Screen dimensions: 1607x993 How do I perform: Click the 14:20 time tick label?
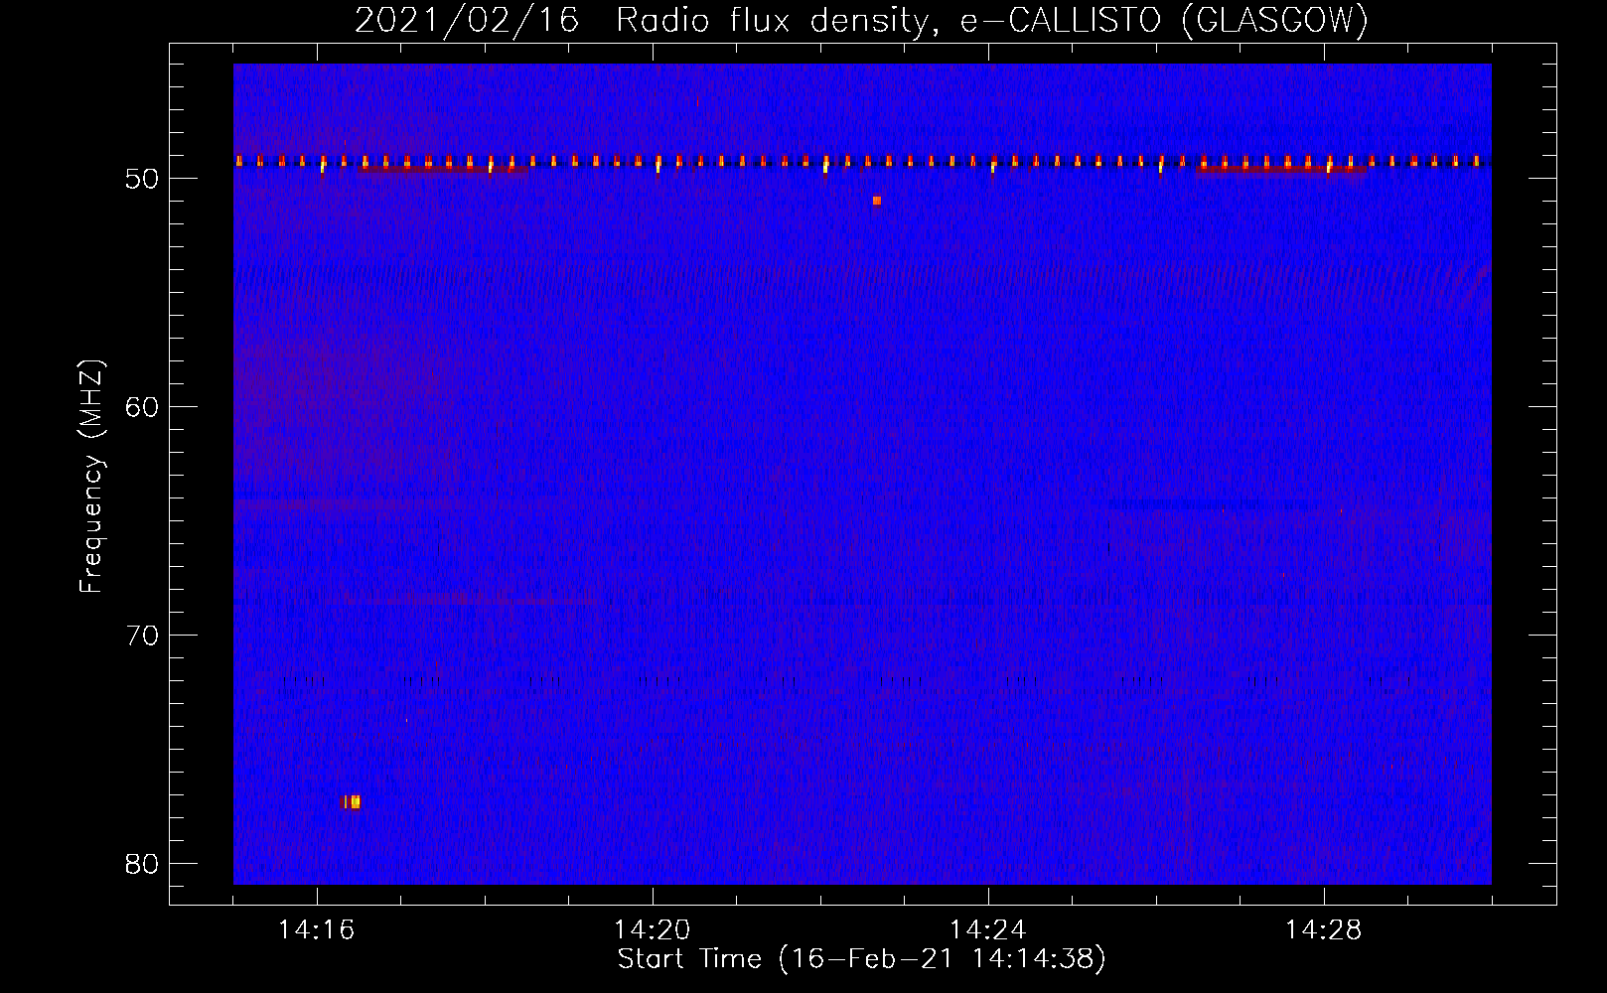pyautogui.click(x=652, y=930)
